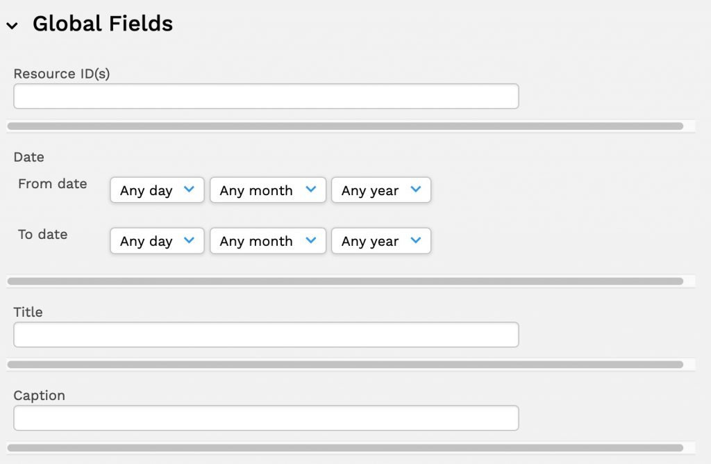This screenshot has width=711, height=464.
Task: Click the Global Fields heading text
Action: (103, 24)
